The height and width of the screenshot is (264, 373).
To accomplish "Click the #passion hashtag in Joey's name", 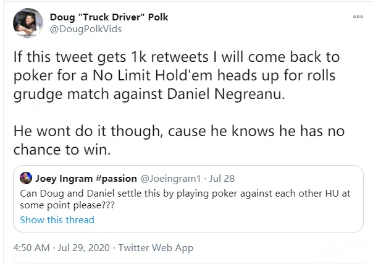I will click(116, 178).
